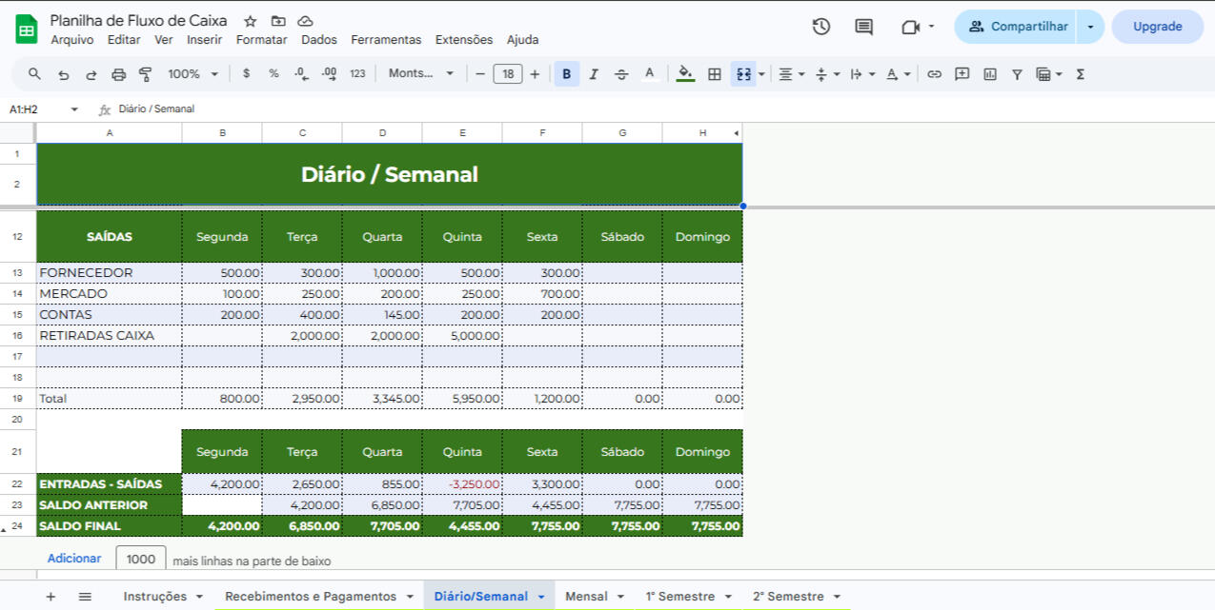Click the print icon
1215x610 pixels.
(118, 74)
